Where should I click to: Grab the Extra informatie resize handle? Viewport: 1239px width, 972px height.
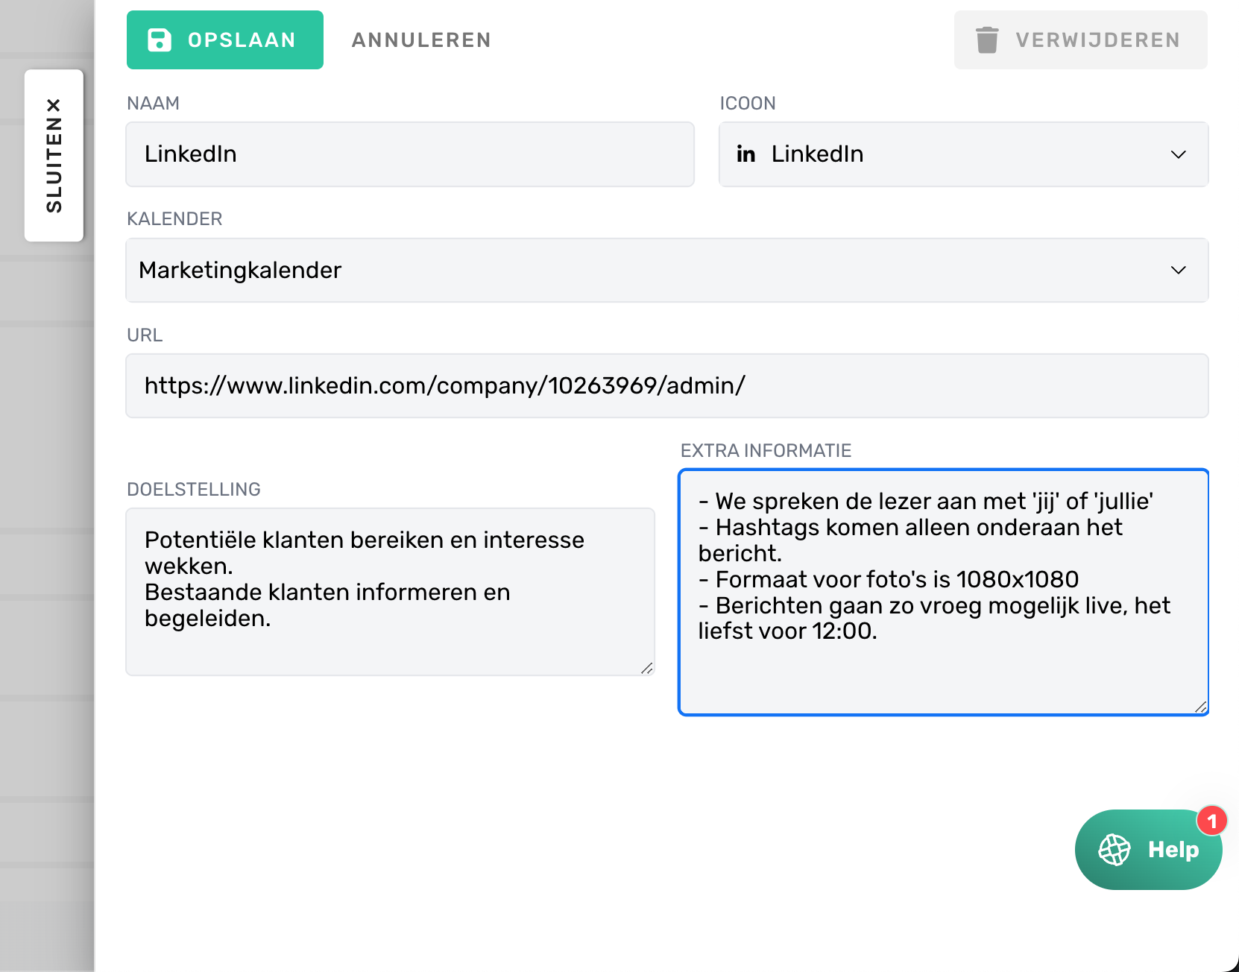click(x=1200, y=707)
